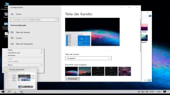
Task: Click the desktop background preview image
Action: coord(92,32)
